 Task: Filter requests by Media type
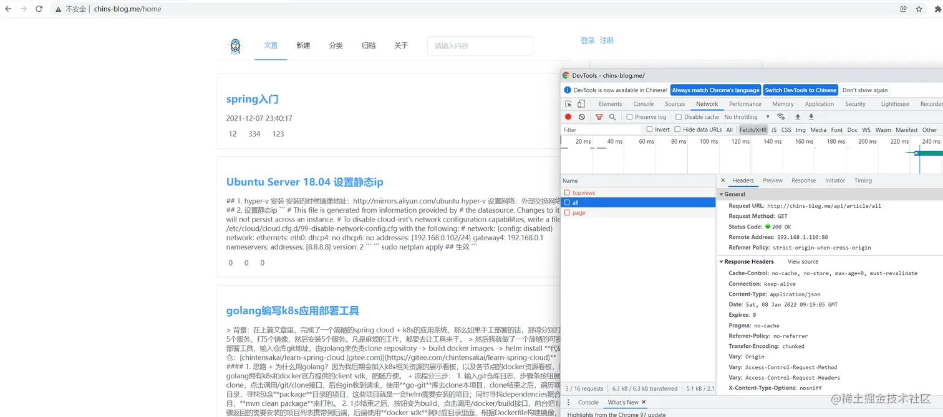(818, 130)
